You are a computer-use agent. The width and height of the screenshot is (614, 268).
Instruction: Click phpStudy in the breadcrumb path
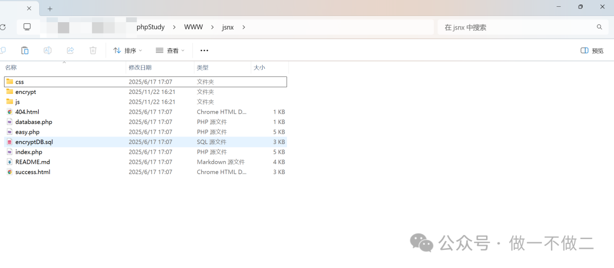150,27
